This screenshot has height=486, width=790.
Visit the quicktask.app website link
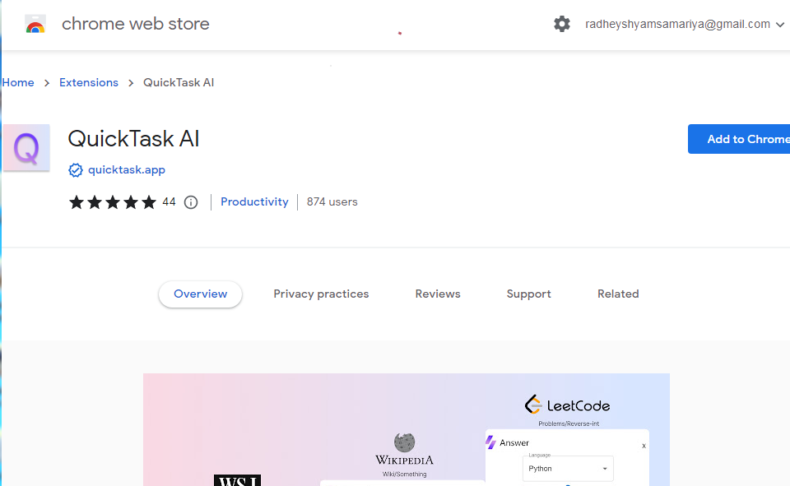tap(126, 170)
